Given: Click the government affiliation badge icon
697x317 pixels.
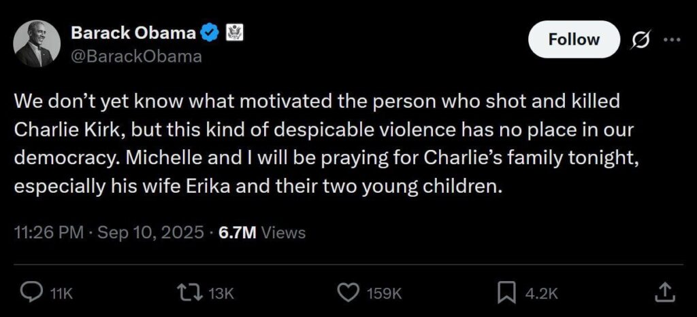Looking at the screenshot, I should (234, 33).
